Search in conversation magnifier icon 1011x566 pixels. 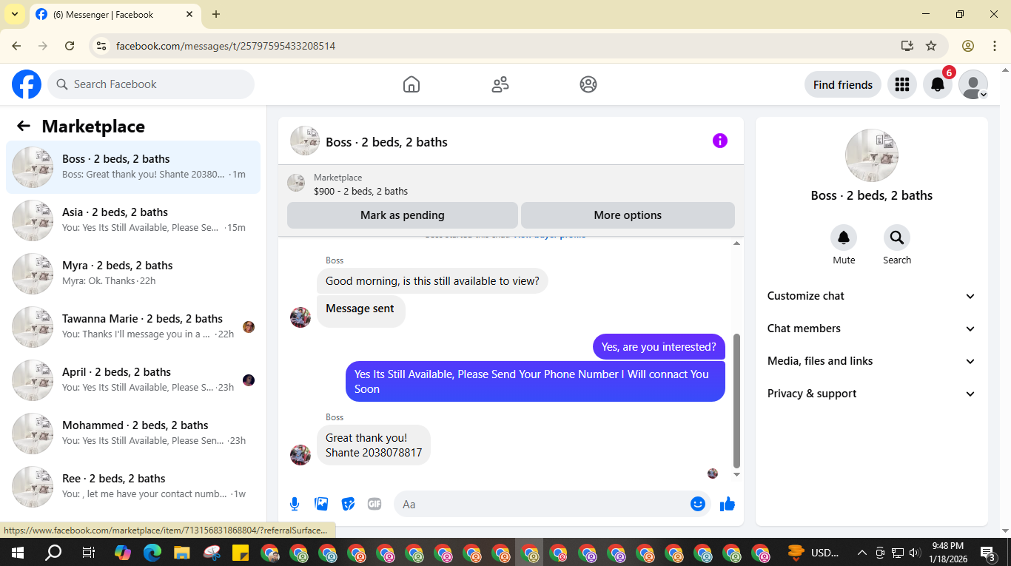pos(897,237)
